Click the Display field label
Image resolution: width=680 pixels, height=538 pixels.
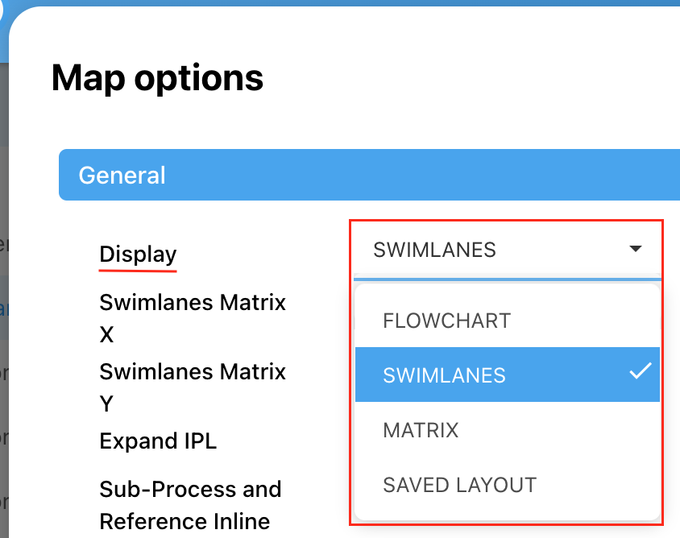138,255
